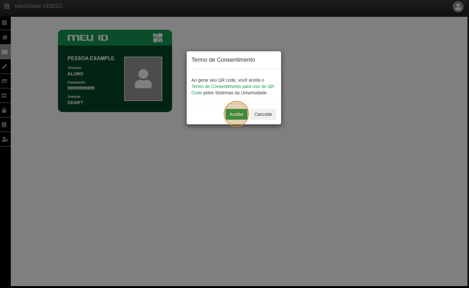The height and width of the screenshot is (288, 469).
Task: Click the MEU ID card header logo
Action: point(88,38)
